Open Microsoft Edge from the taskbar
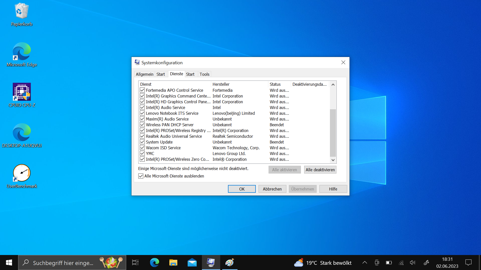This screenshot has width=481, height=270. tap(154, 262)
